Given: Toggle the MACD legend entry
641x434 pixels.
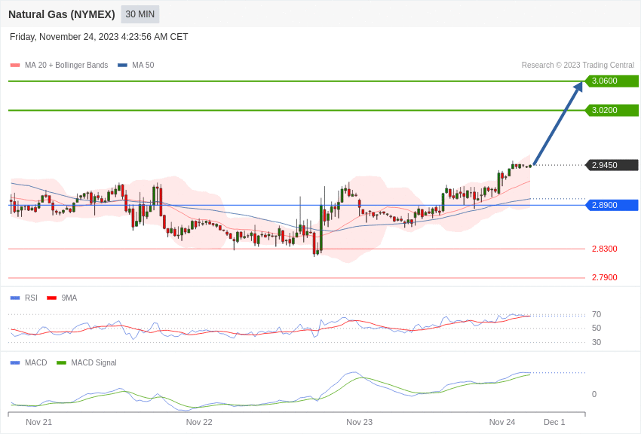Looking at the screenshot, I should (29, 362).
